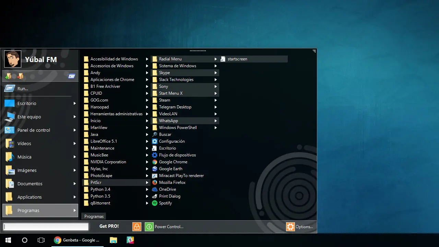Screen dimensions: 439x247
Task: Click the dotted grip handle at menu top
Action: [198, 51]
